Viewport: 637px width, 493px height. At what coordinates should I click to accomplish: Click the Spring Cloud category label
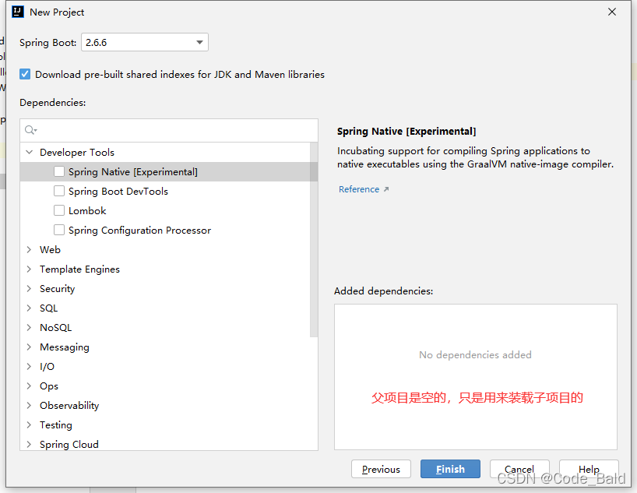click(x=69, y=445)
